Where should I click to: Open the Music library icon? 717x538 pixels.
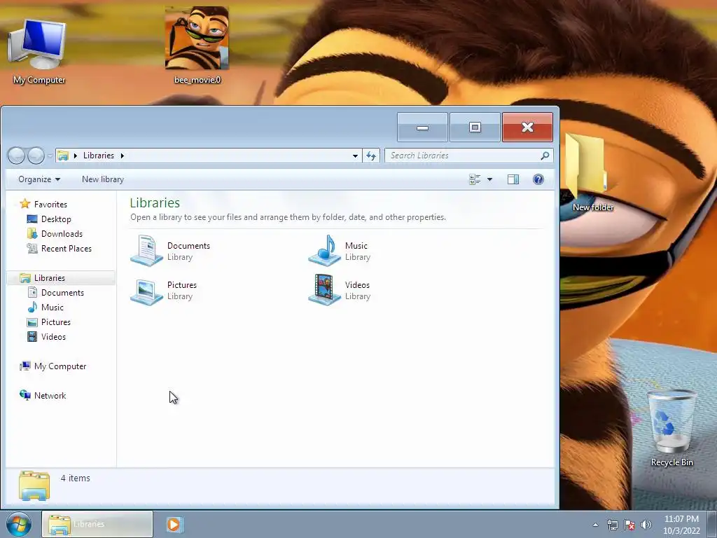tap(324, 250)
